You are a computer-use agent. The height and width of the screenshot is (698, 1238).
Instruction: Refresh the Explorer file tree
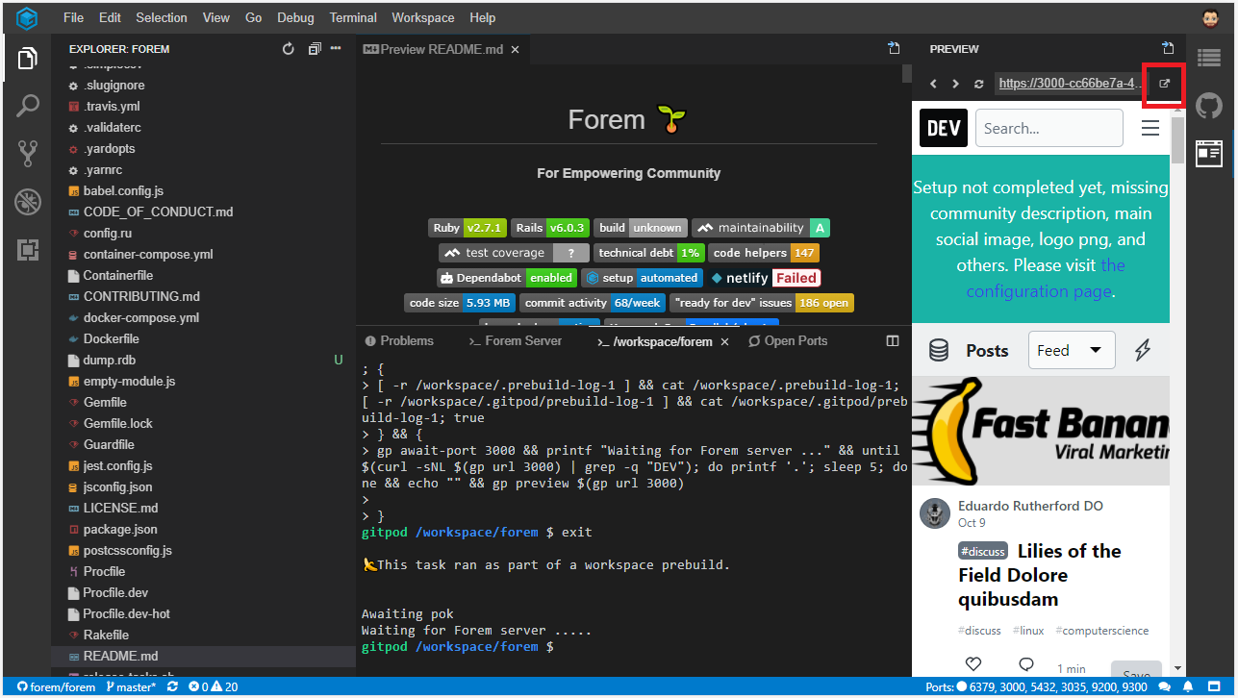click(x=289, y=48)
